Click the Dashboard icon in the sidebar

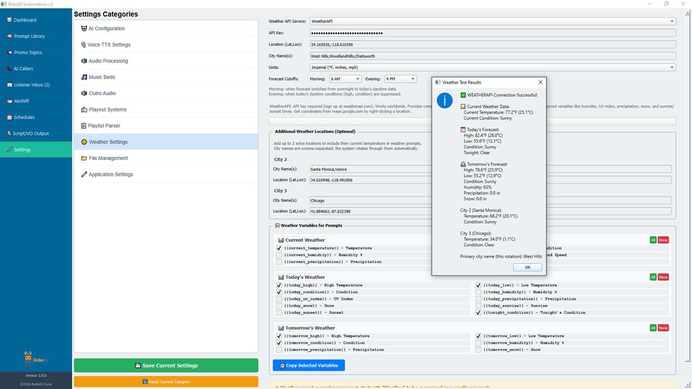(9, 20)
